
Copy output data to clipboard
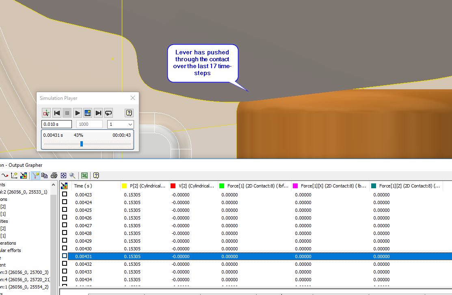coord(45,175)
